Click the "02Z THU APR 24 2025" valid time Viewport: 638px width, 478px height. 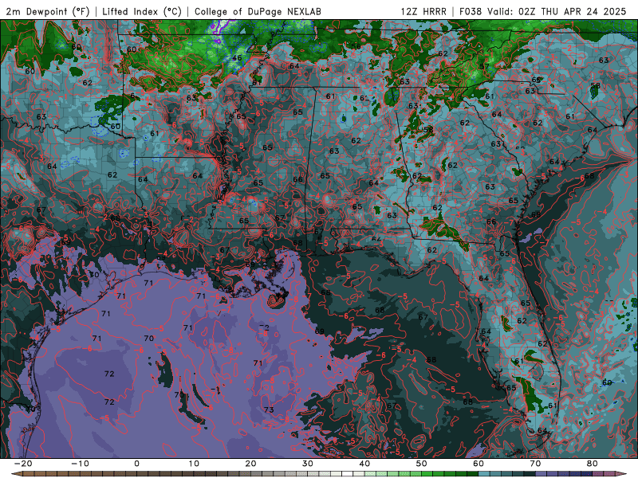click(x=572, y=11)
